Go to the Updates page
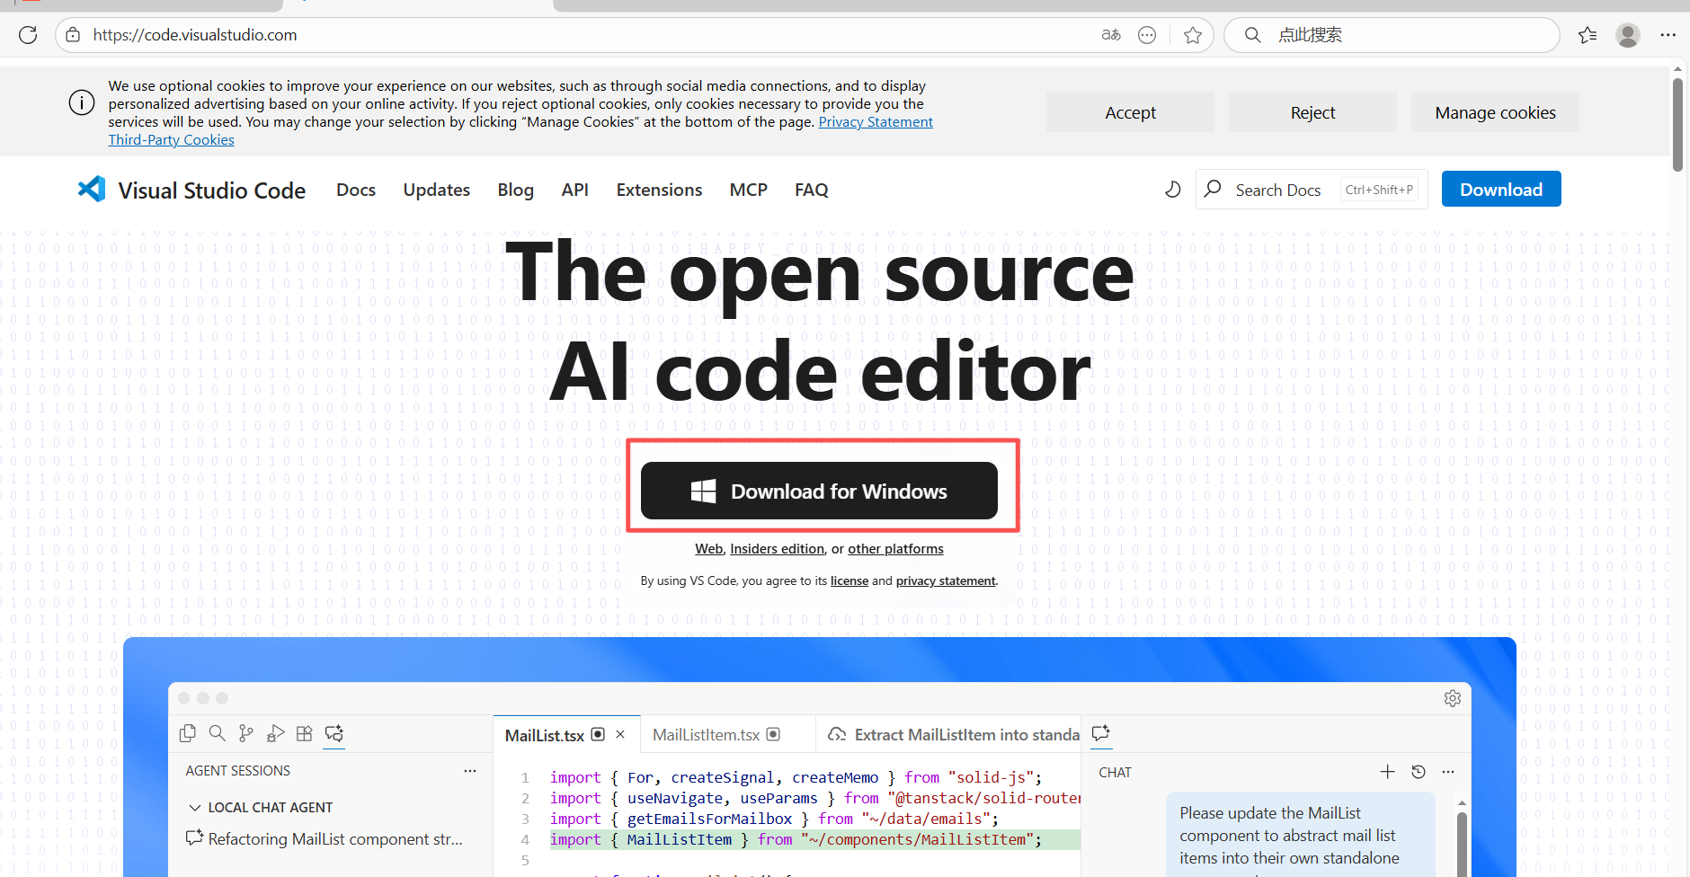 [437, 190]
